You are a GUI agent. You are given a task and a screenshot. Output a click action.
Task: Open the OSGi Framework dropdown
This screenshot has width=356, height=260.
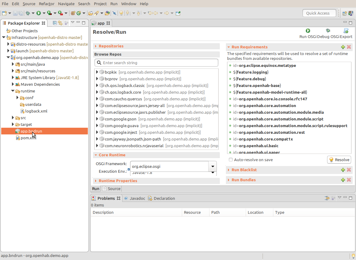pyautogui.click(x=213, y=166)
